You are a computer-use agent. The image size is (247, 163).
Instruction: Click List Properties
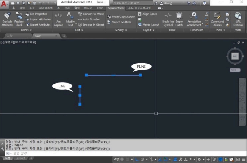coord(36,14)
